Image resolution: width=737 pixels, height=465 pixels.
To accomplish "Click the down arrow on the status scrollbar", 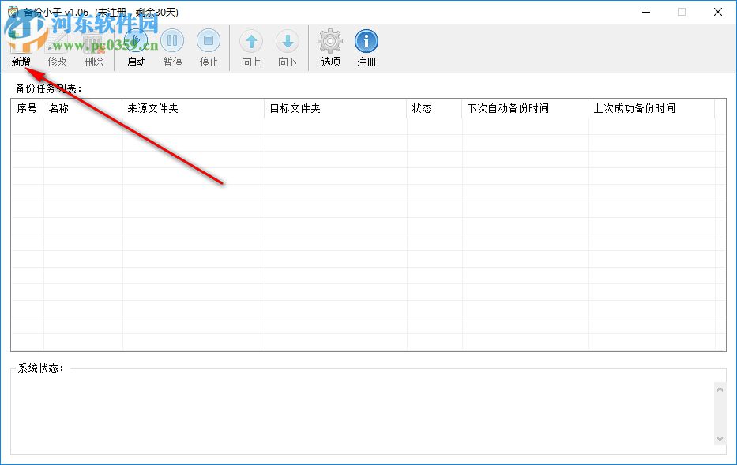I will [720, 437].
